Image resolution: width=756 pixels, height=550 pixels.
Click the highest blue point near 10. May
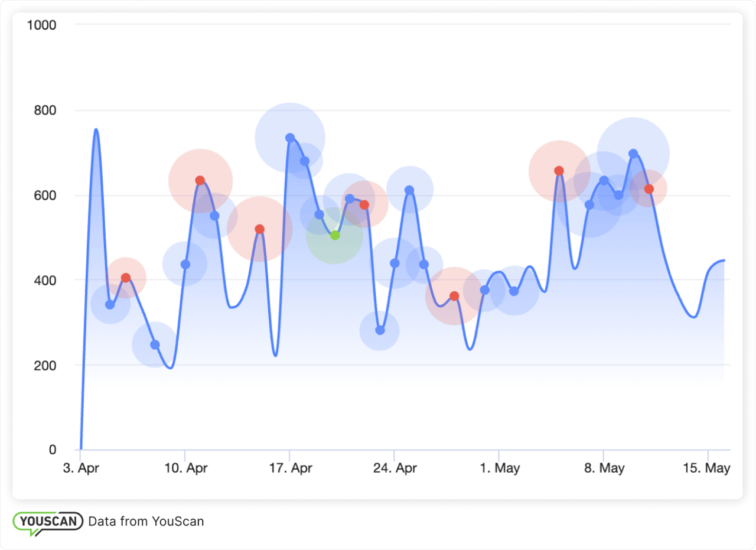[x=633, y=154]
